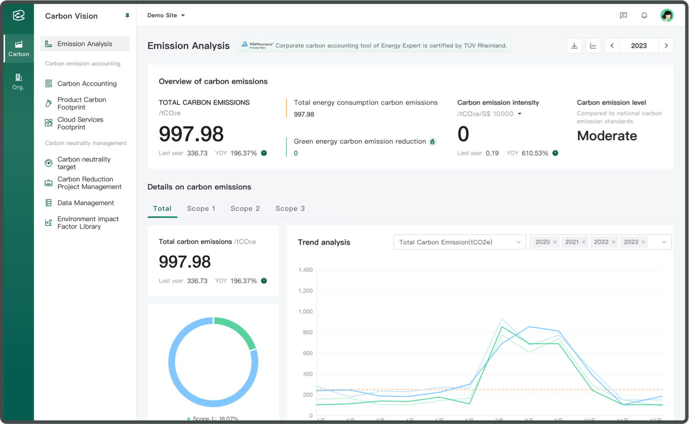Click the user avatar picture
Screen dimensions: 689x424
pos(667,15)
